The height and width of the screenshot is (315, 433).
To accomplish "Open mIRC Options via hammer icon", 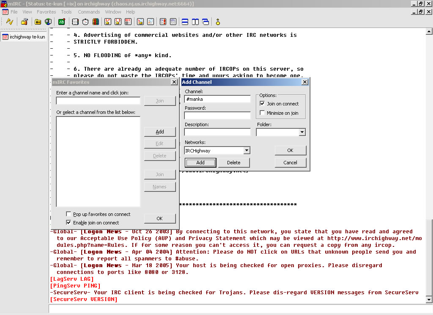I will [x=25, y=22].
